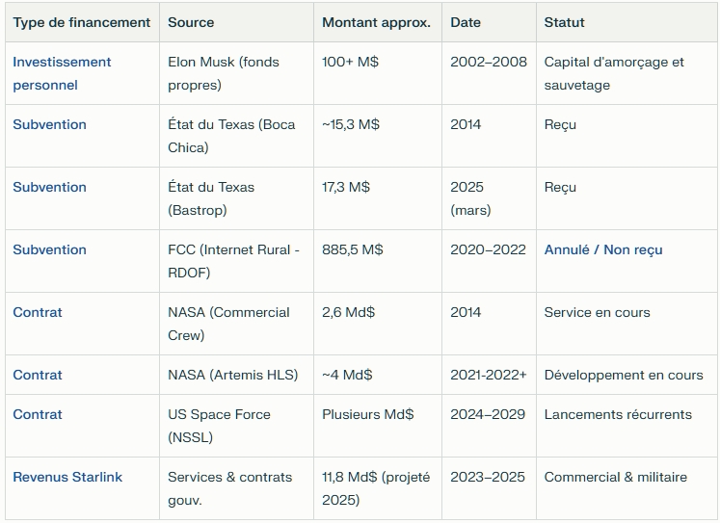Click the "Annulé / Non reçu" status link
Screen dimensions: 720x523
point(603,249)
